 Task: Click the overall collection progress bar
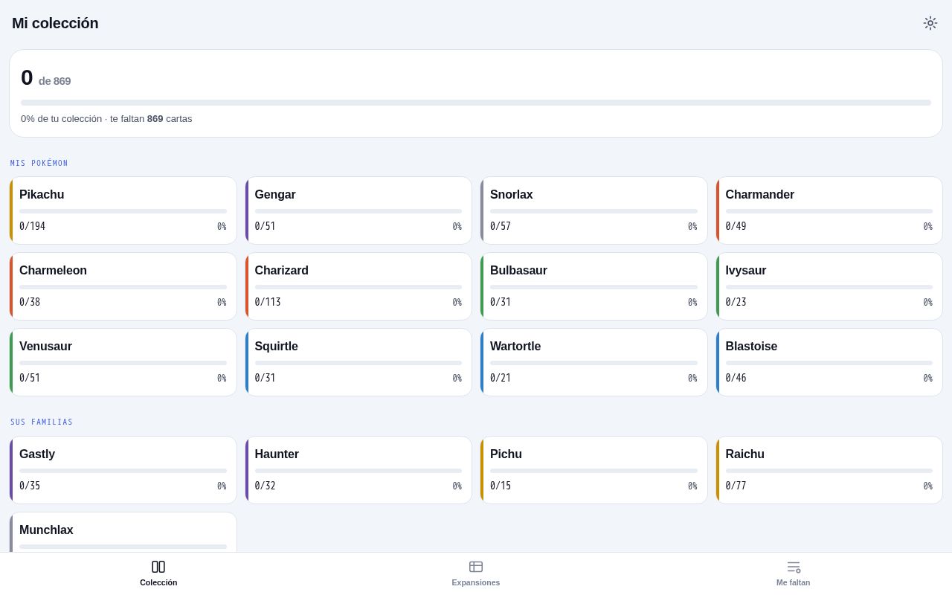point(476,103)
